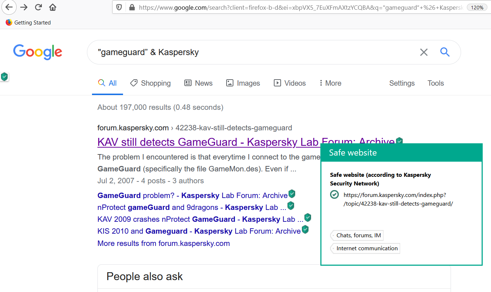Open the Shopping results tab
491x292 pixels.
150,83
